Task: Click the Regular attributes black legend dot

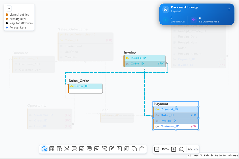Action: (x=7, y=23)
